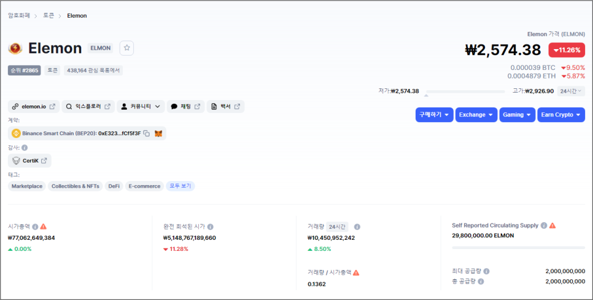Click the star watchlist icon beside ELMON
593x300 pixels.
pos(126,48)
